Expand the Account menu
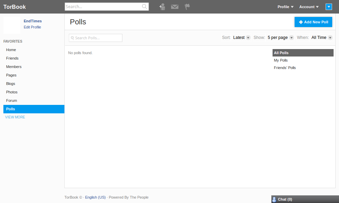 pyautogui.click(x=309, y=7)
